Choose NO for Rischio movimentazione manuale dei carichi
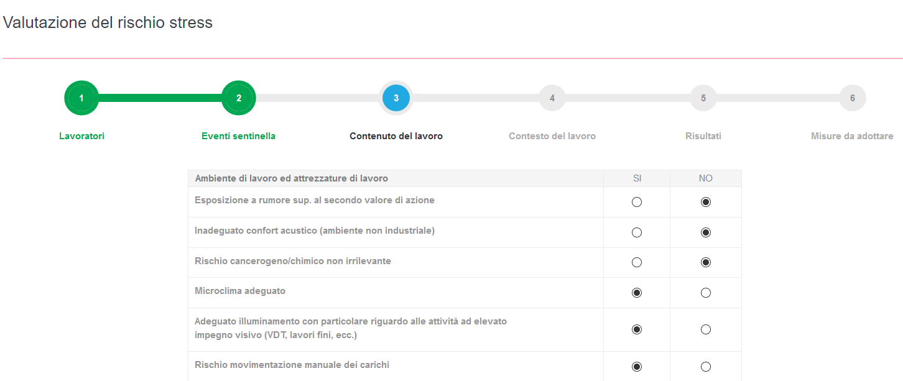This screenshot has height=381, width=903. tap(706, 367)
